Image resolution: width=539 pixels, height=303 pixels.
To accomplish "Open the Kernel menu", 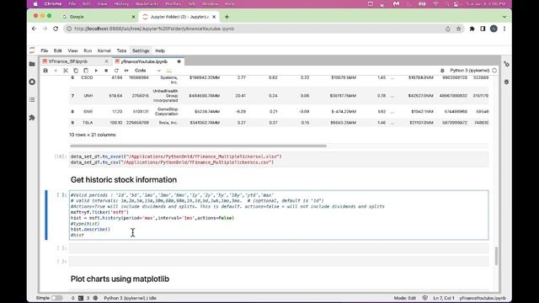I will [x=104, y=50].
